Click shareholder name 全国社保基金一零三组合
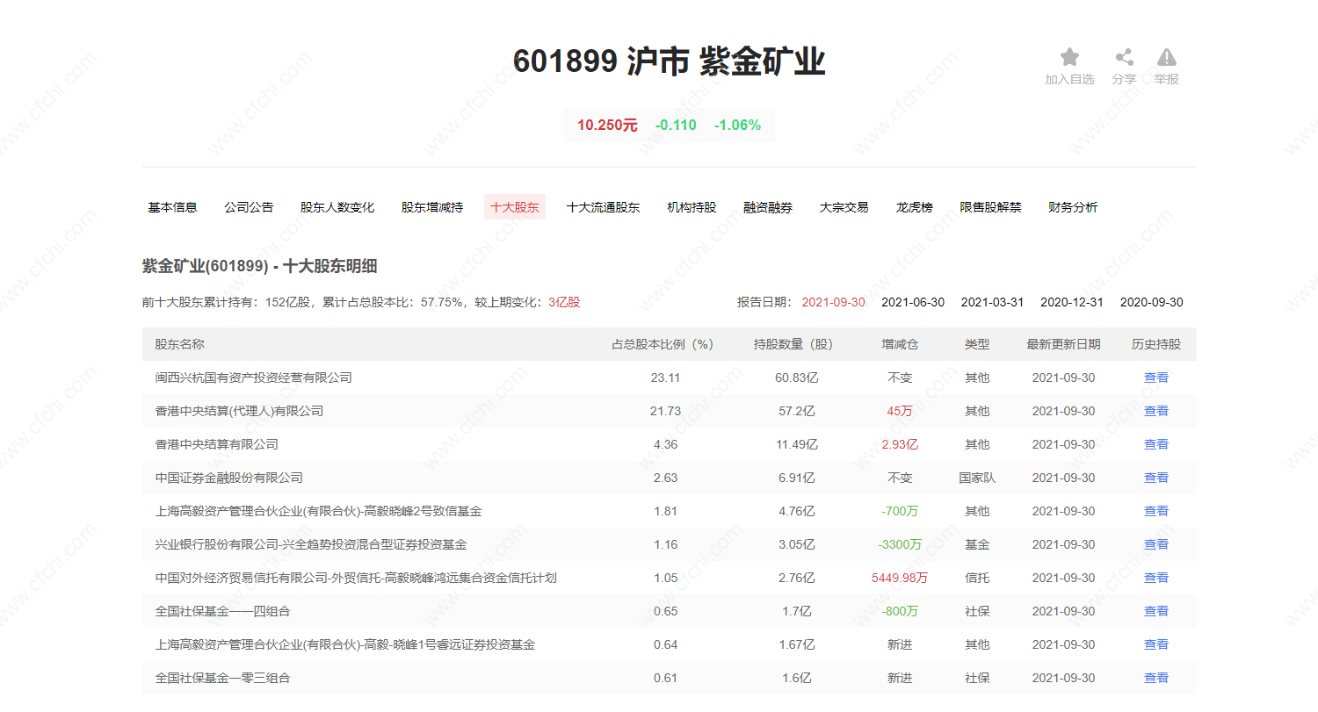This screenshot has width=1318, height=712. pos(222,678)
